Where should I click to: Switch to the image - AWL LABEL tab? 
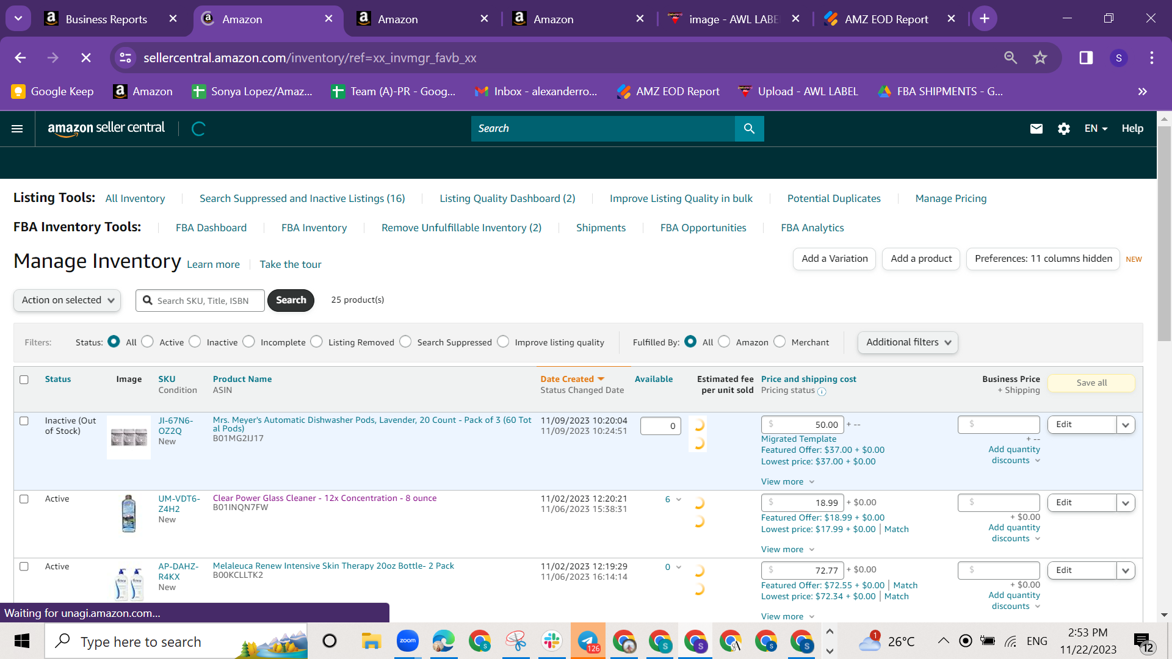734,19
